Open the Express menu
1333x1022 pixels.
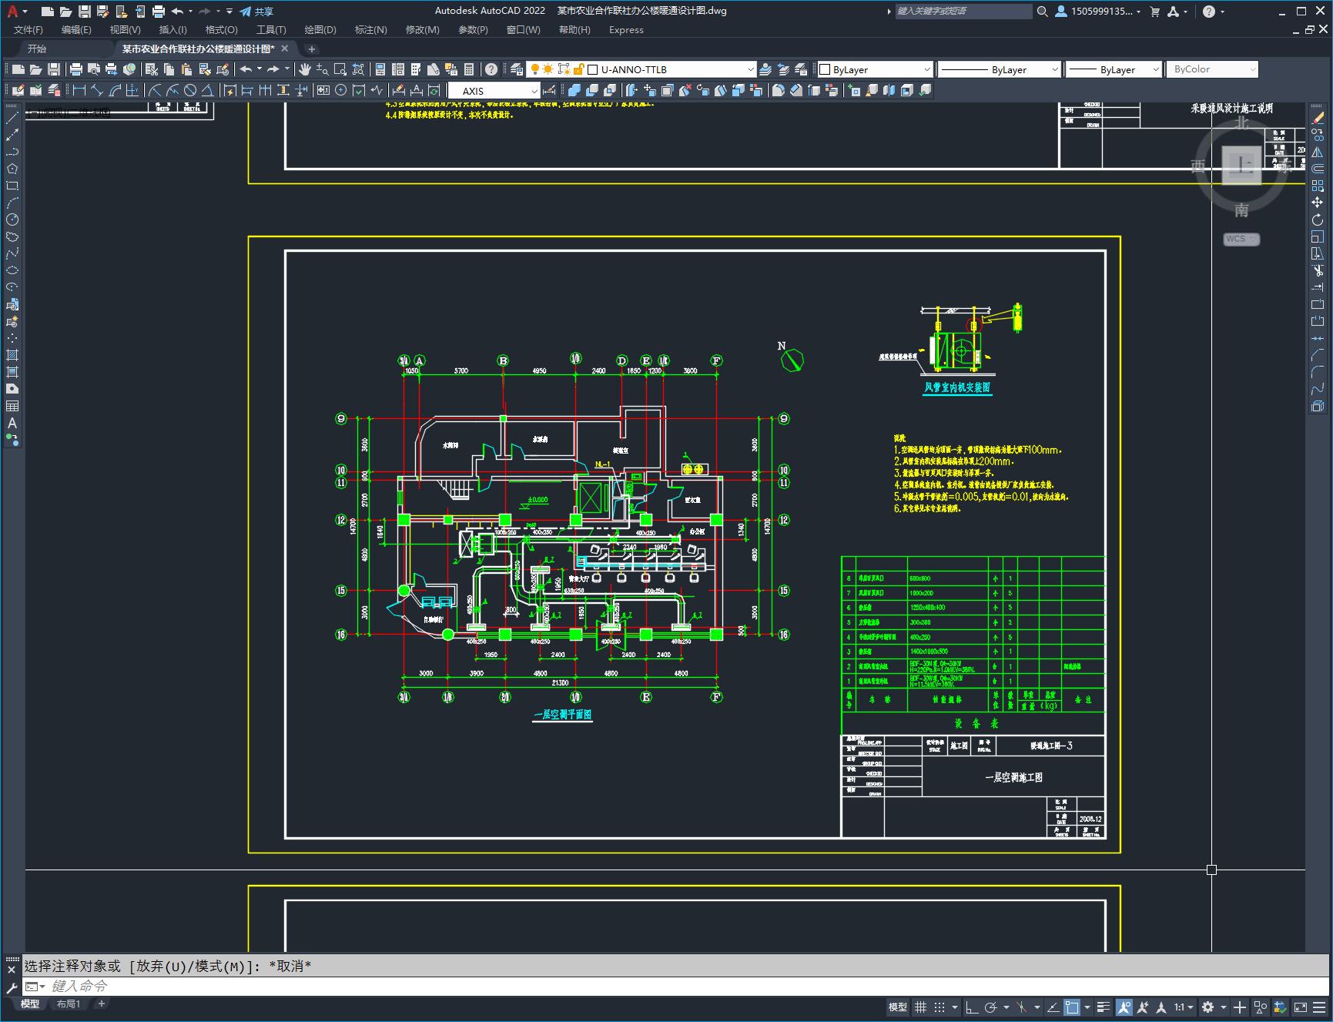[x=626, y=30]
